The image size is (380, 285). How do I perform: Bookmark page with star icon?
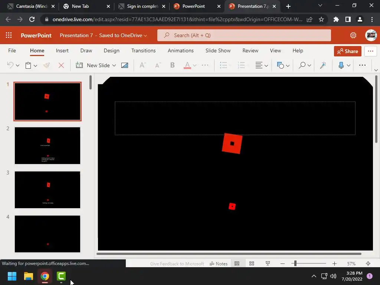click(x=321, y=19)
